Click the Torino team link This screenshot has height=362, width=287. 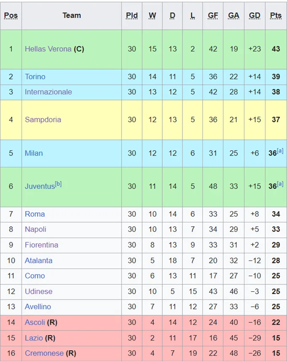click(x=35, y=77)
